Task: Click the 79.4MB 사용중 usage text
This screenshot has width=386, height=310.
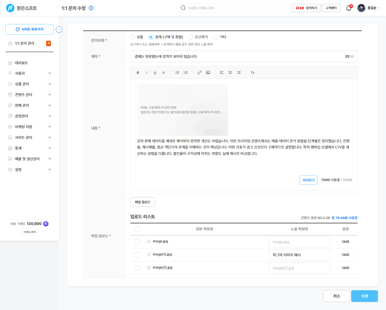Action: click(346, 218)
